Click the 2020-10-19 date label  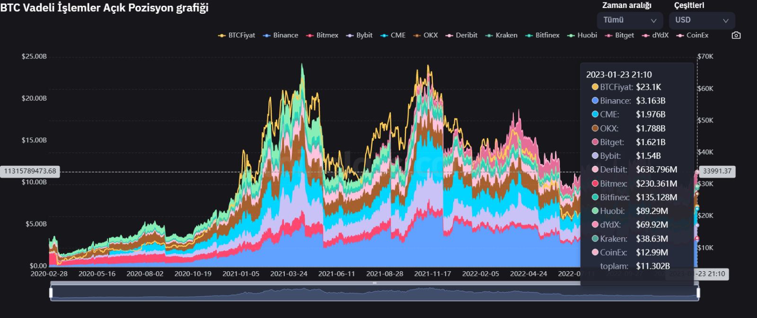pyautogui.click(x=193, y=274)
